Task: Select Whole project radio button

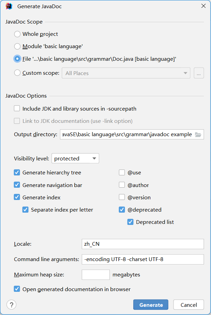Action: click(17, 34)
